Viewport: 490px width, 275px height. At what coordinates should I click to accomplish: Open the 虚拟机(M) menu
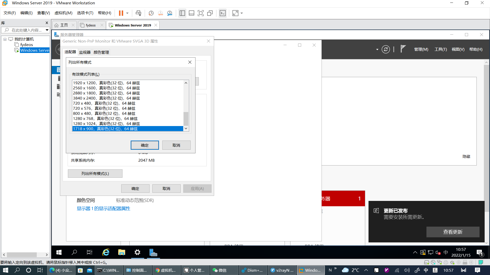(x=63, y=13)
